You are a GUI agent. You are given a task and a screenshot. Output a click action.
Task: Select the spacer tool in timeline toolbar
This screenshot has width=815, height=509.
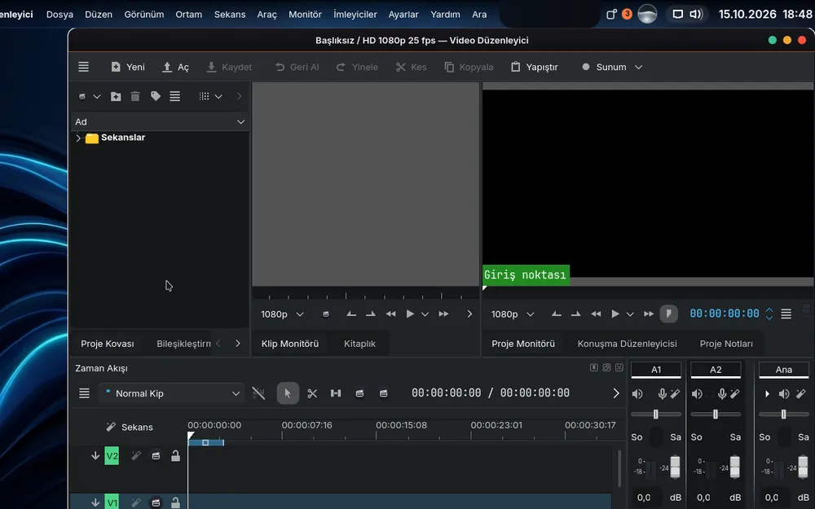[x=336, y=393]
